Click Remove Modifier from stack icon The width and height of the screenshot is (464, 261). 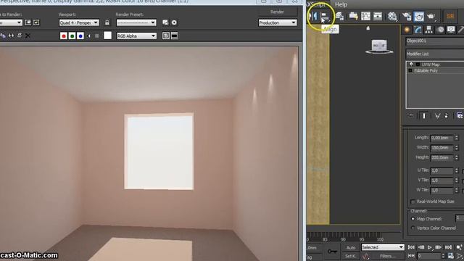[447, 116]
